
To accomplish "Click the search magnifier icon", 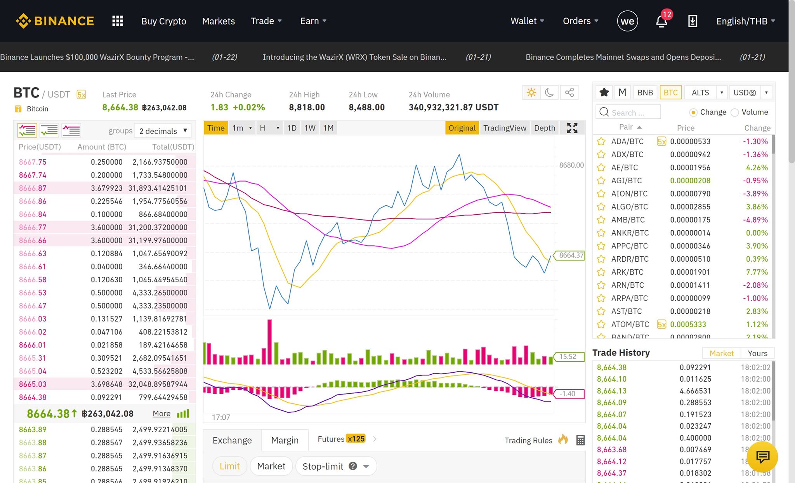I will pyautogui.click(x=604, y=112).
